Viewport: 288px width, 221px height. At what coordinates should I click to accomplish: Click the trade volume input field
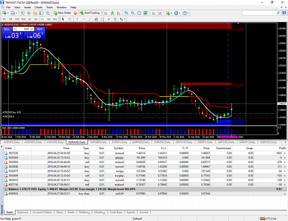[x=24, y=29]
